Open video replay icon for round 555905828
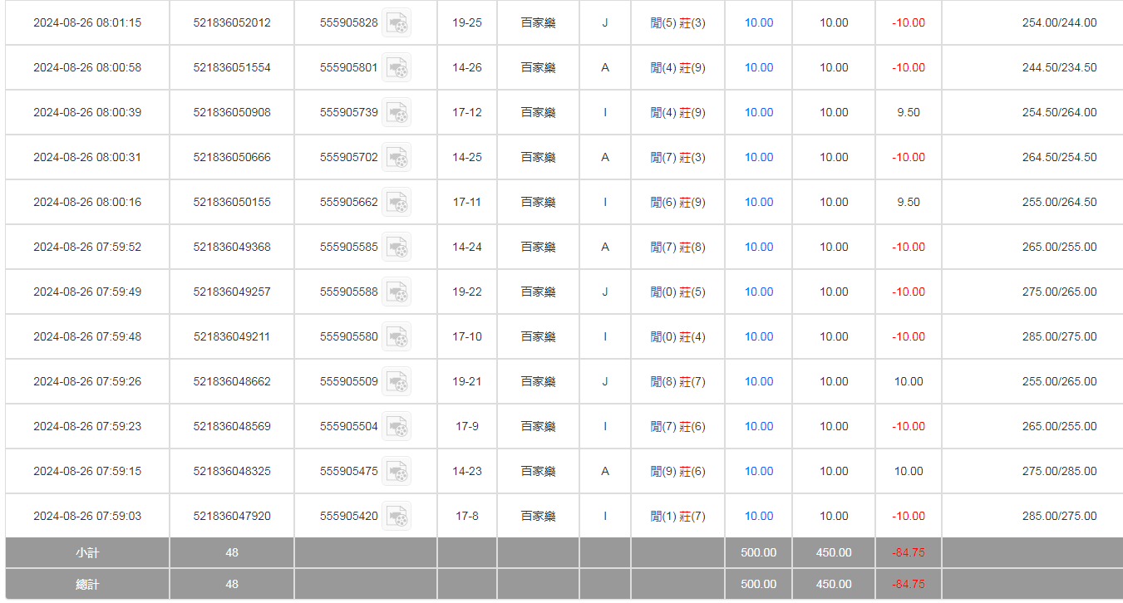1123x603 pixels. [x=396, y=23]
